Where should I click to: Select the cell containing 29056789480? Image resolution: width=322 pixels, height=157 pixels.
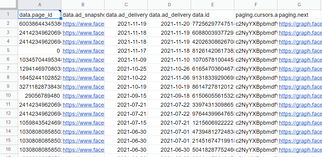point(42,96)
